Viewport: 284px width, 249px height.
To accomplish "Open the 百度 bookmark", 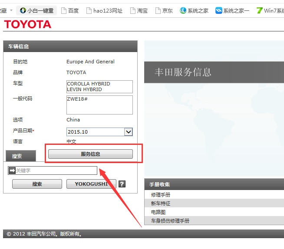I will click(70, 11).
